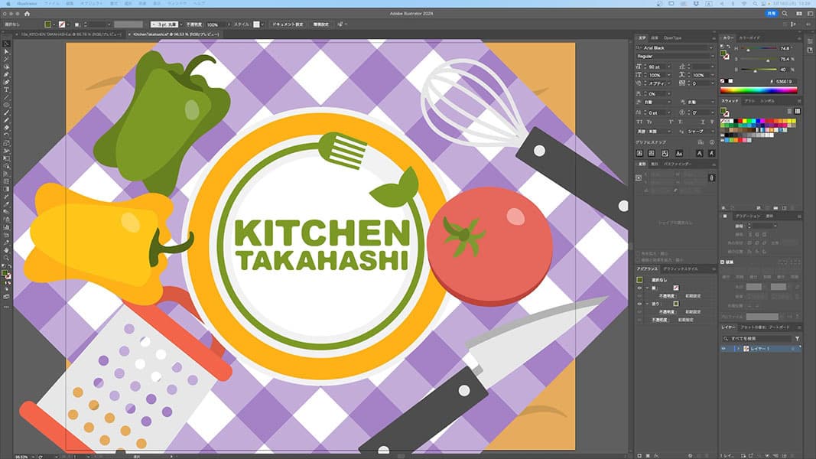The image size is (816, 459).
Task: Toggle visibility of the fill (塗り) appearance row
Action: [x=640, y=304]
